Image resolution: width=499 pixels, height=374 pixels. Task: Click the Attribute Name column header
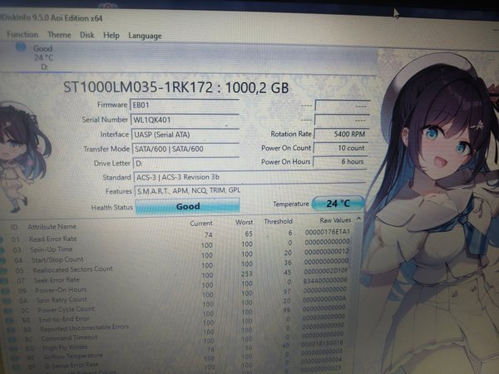click(52, 226)
